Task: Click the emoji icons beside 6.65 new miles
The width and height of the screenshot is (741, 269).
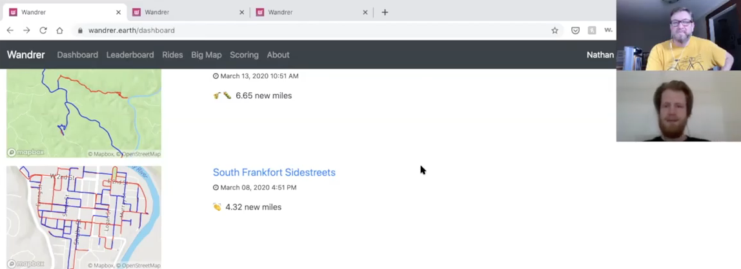Action: [222, 95]
